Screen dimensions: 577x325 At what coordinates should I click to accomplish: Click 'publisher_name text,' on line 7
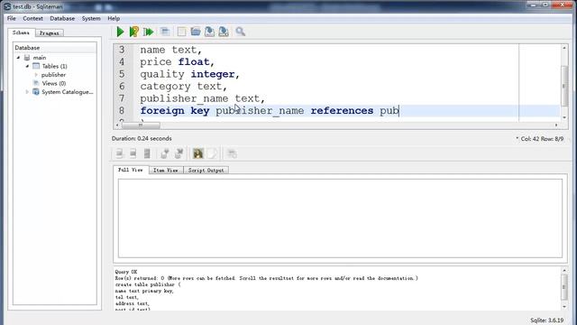click(202, 98)
